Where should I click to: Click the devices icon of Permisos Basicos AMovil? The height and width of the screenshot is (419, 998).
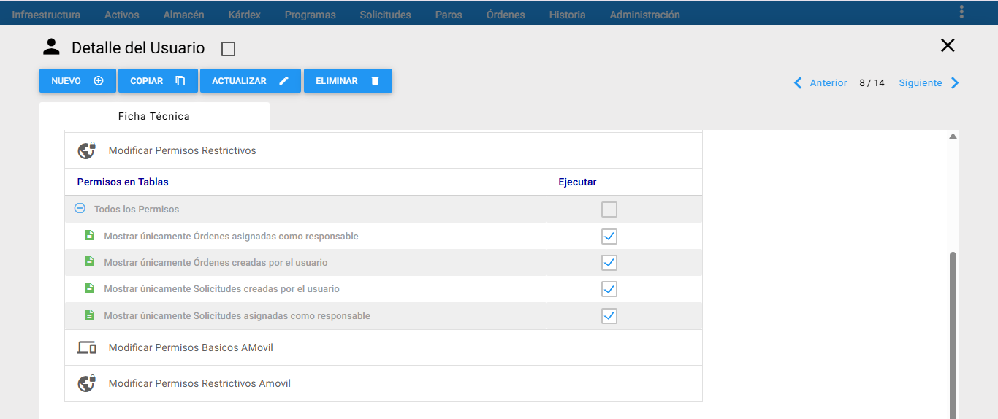point(87,347)
